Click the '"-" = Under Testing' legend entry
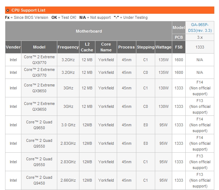 click(131, 17)
